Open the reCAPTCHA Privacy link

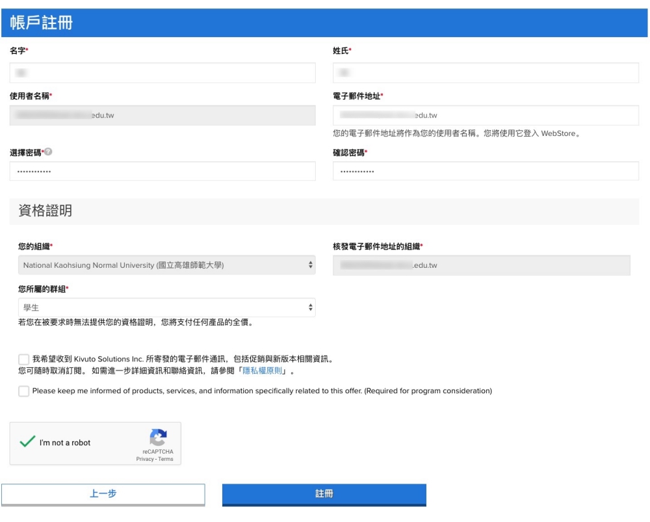click(144, 459)
